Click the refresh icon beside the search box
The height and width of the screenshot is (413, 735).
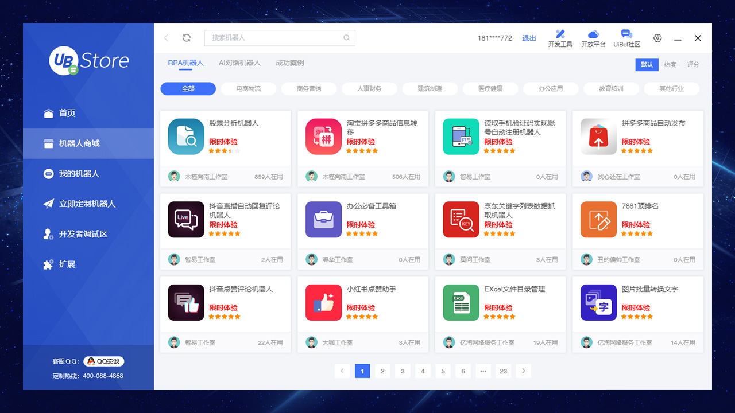[x=187, y=38]
